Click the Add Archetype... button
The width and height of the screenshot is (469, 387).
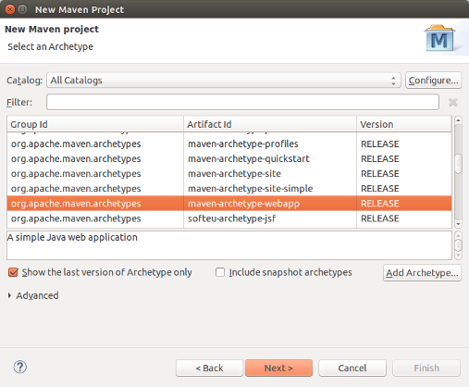click(422, 273)
